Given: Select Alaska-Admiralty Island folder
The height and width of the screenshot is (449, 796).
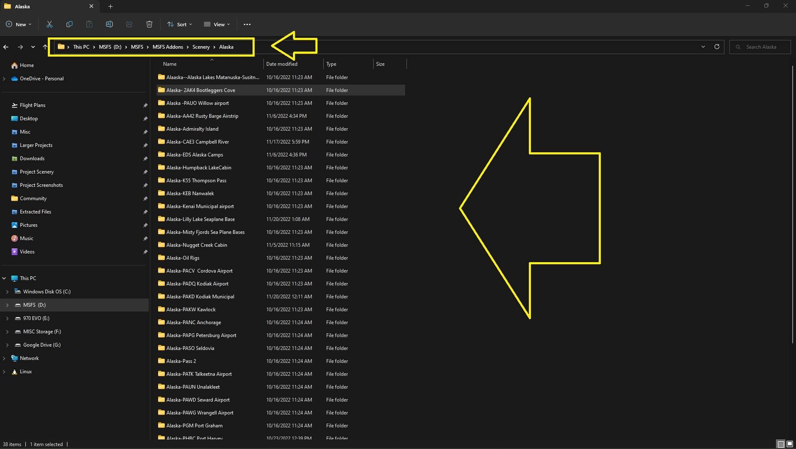Looking at the screenshot, I should click(281, 129).
